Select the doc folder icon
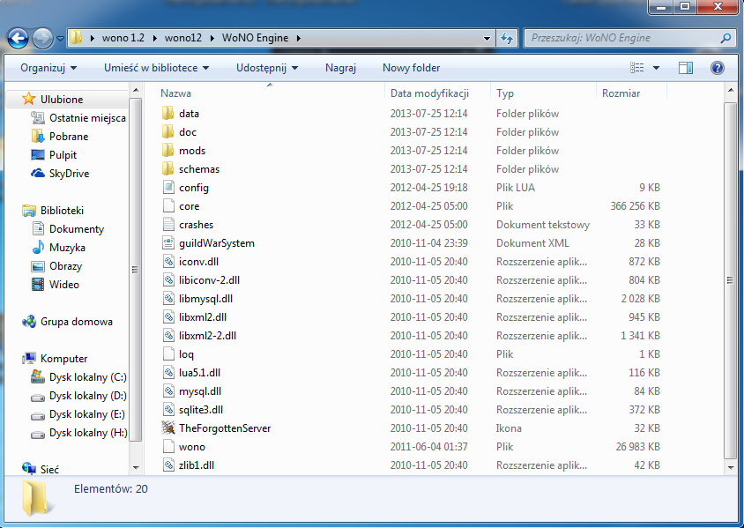The height and width of the screenshot is (528, 744). pyautogui.click(x=168, y=132)
